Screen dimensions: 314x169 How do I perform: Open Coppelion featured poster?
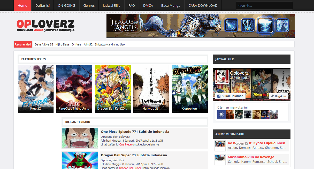point(190,89)
